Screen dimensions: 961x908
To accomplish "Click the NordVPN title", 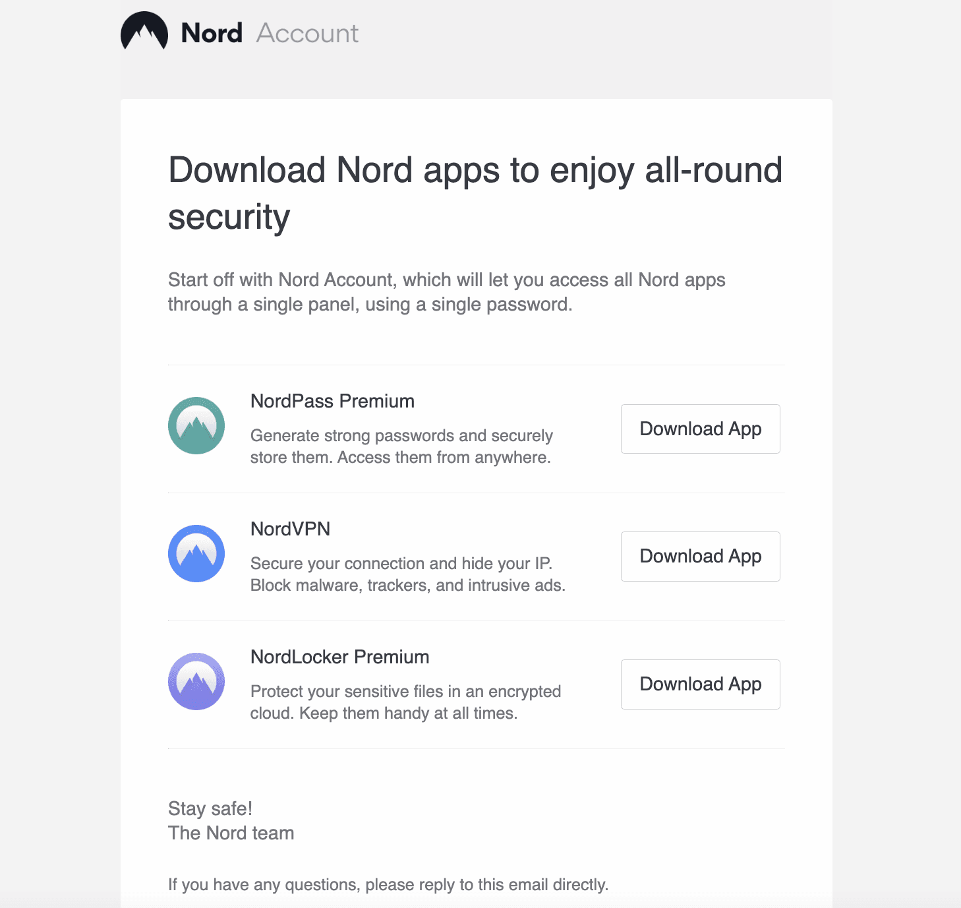I will (x=290, y=529).
